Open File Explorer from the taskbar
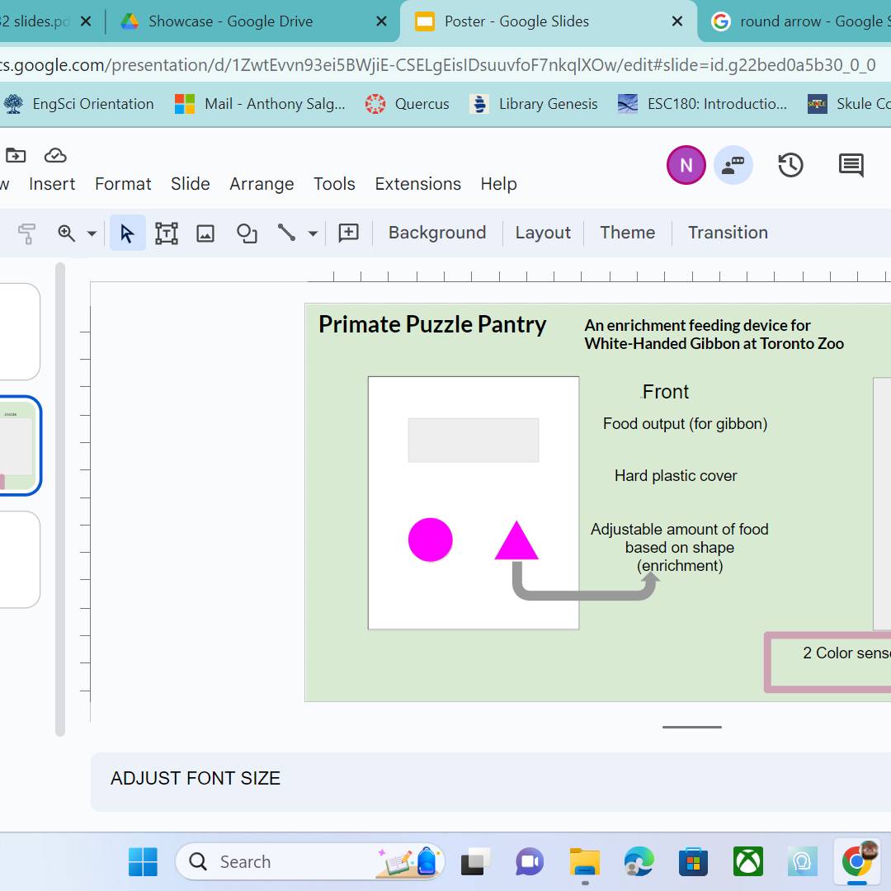The height and width of the screenshot is (891, 891). tap(585, 862)
